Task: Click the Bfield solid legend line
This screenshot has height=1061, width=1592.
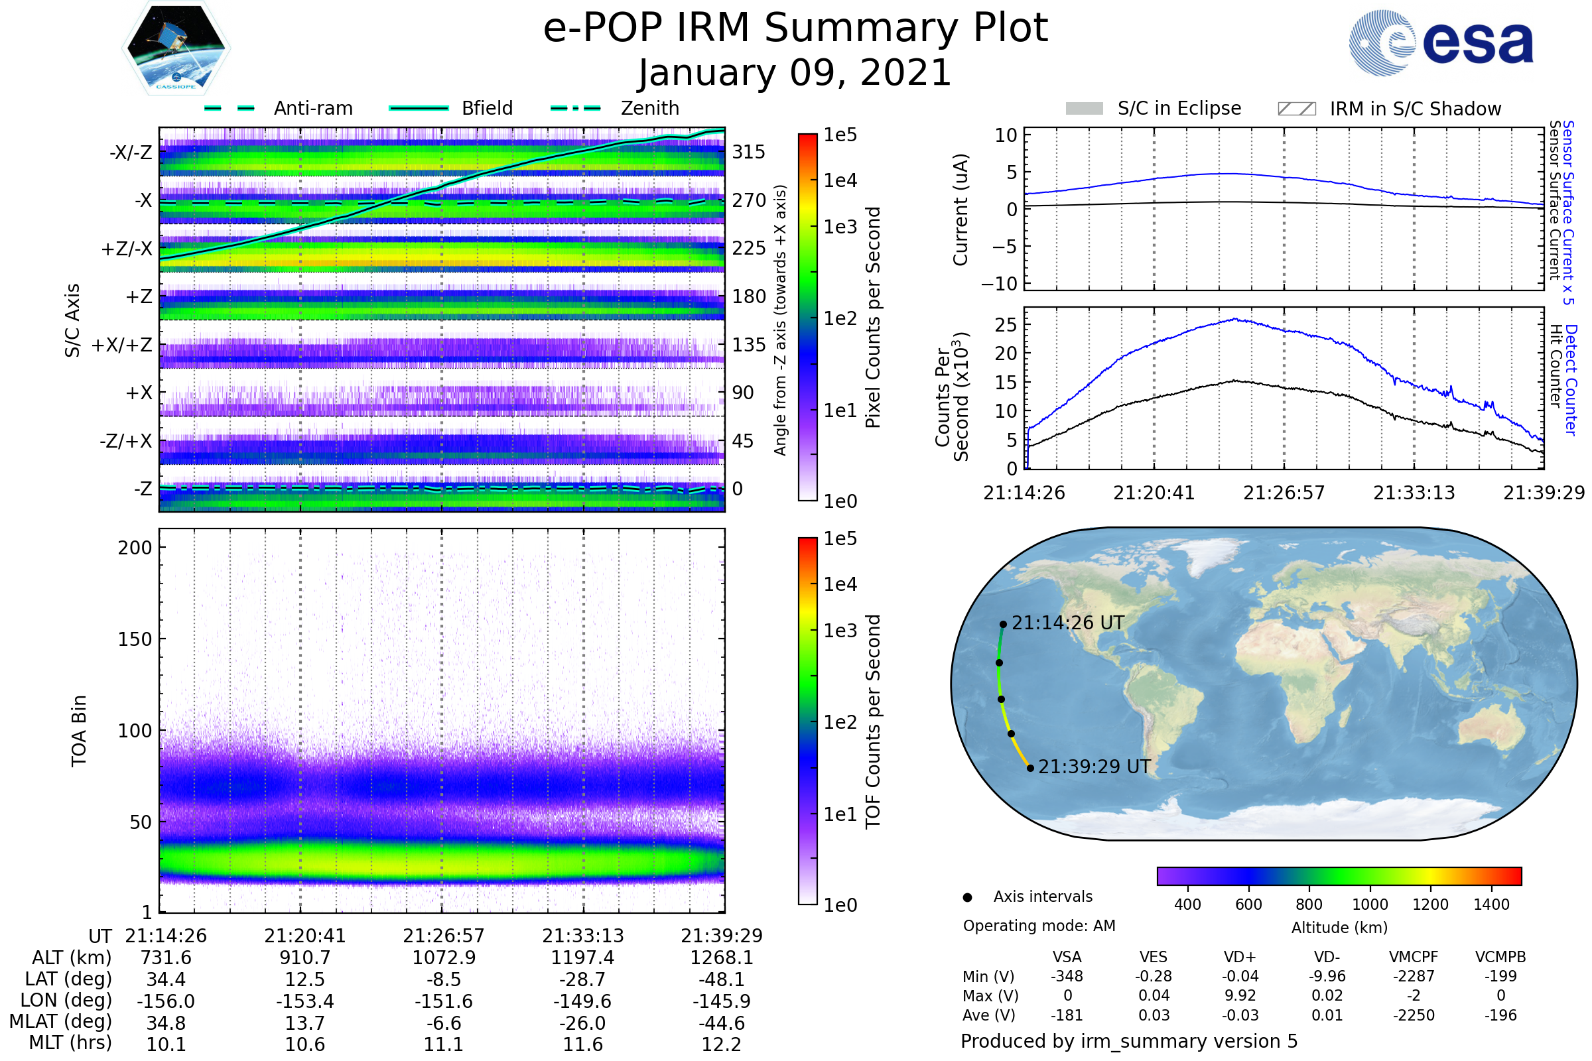Action: 419,108
